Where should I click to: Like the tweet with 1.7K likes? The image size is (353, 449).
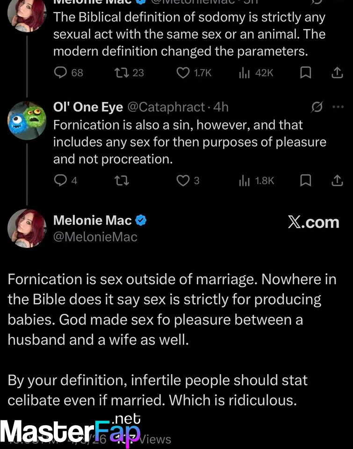click(x=183, y=72)
